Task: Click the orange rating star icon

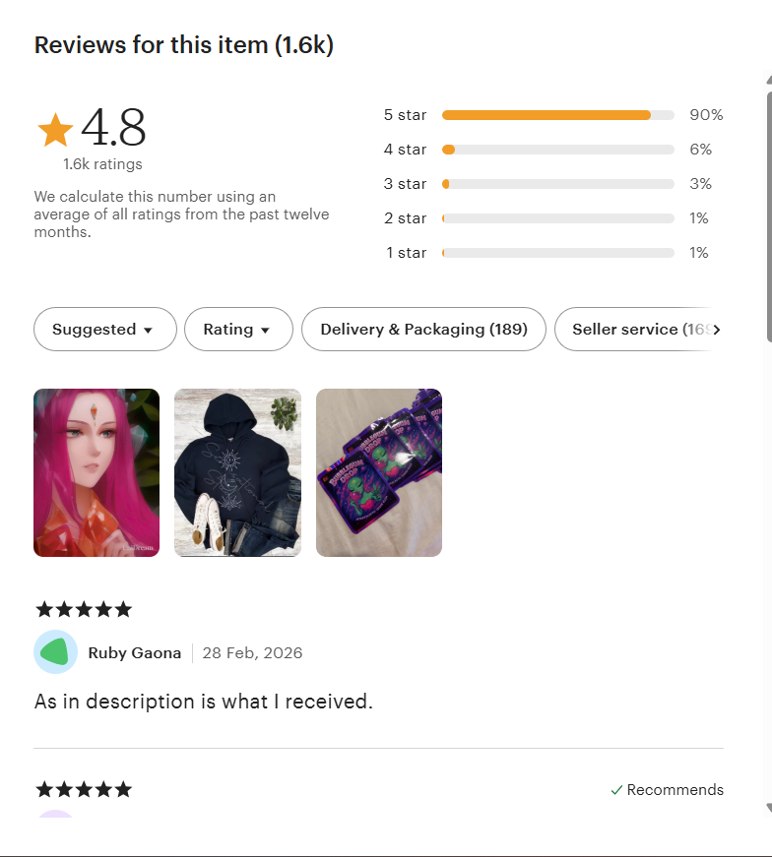Action: tap(55, 130)
